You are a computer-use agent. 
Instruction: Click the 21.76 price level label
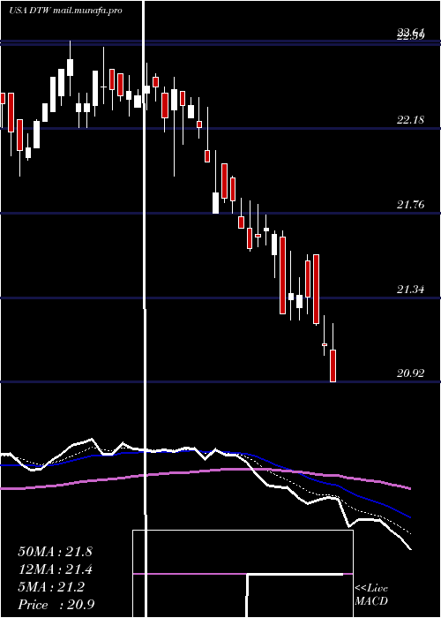point(410,205)
